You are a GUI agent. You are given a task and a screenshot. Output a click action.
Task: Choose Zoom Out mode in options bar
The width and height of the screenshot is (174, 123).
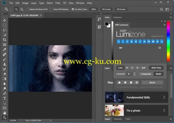[22, 9]
